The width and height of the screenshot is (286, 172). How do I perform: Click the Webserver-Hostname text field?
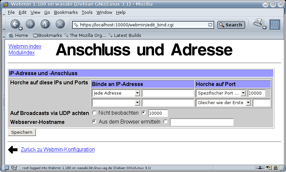(x=202, y=122)
